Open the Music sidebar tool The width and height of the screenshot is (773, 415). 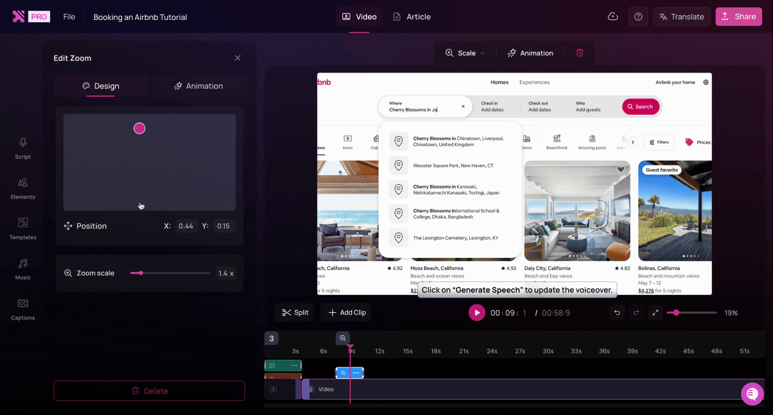(x=23, y=269)
